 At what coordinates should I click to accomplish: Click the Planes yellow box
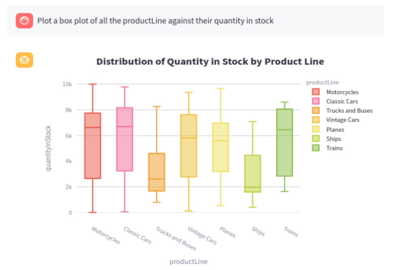point(221,147)
